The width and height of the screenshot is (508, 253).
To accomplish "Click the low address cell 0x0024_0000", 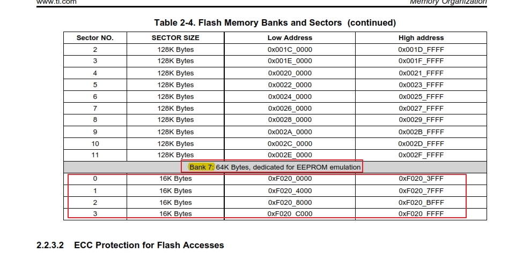I will click(290, 97).
